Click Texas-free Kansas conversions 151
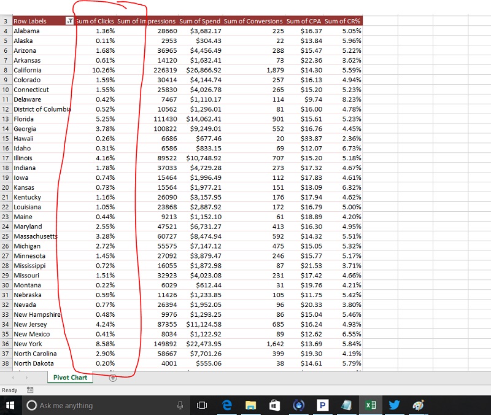Screen dimensions: 491x415 tap(278, 188)
